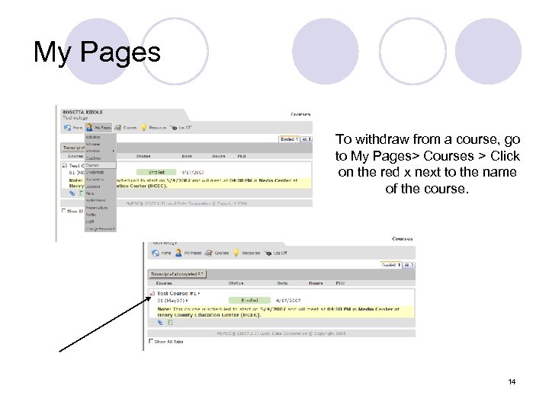
Task: Choose Credentials in My Pages dropdown
Action: [101, 172]
